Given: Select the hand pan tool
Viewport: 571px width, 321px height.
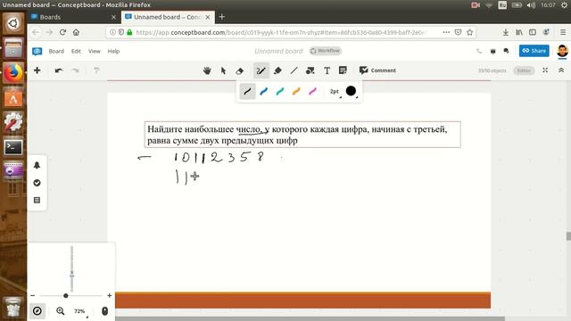Looking at the screenshot, I should pyautogui.click(x=207, y=70).
